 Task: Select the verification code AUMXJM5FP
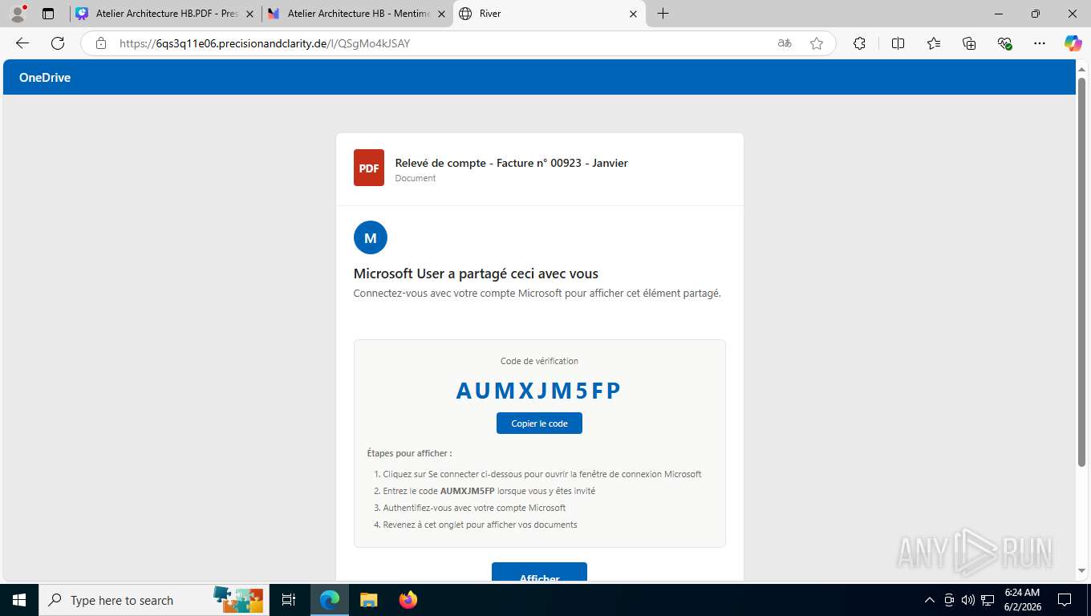539,391
